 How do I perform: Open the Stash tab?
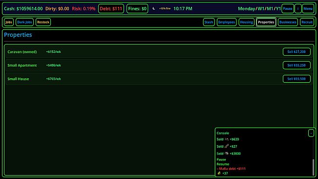[209, 22]
